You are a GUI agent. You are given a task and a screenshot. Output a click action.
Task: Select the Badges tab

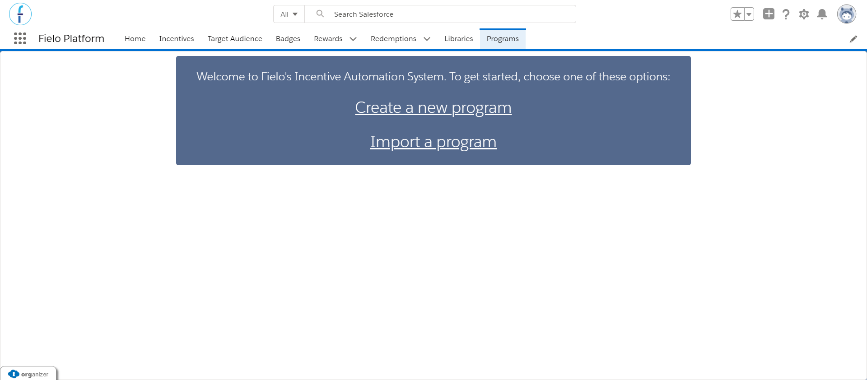(288, 39)
